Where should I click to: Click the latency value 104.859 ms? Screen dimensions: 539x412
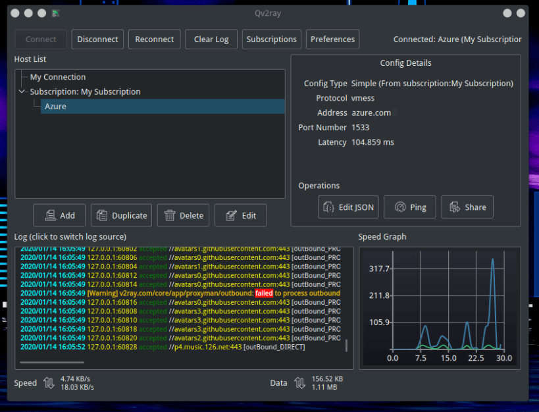click(x=372, y=142)
